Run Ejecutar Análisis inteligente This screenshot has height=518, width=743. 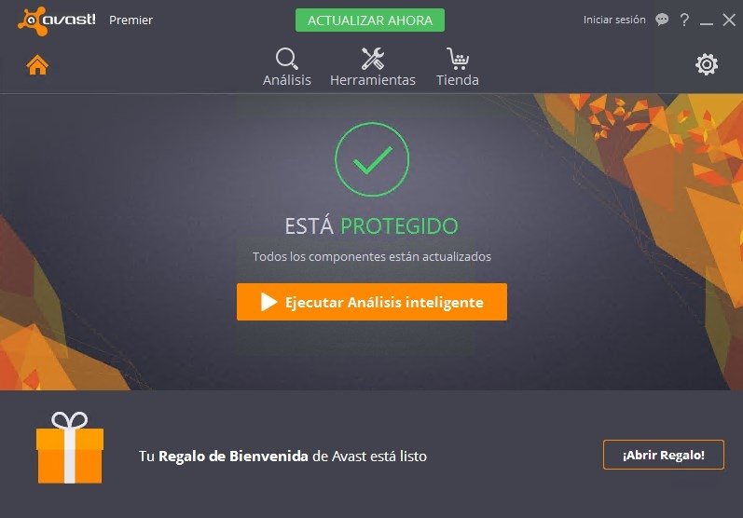point(372,302)
